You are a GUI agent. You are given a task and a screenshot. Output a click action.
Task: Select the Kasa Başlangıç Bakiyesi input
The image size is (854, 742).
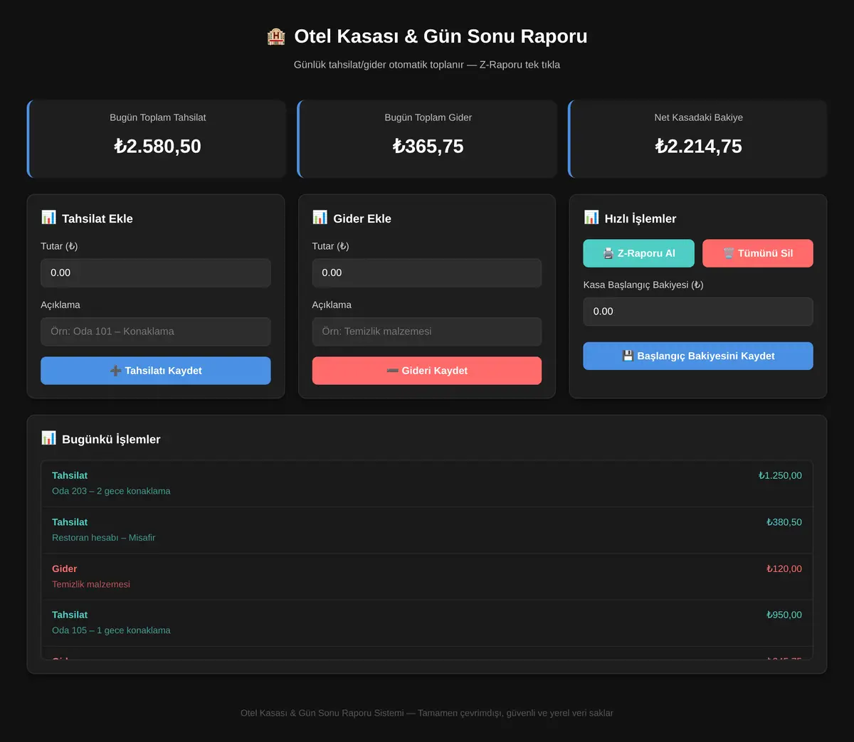[698, 312]
